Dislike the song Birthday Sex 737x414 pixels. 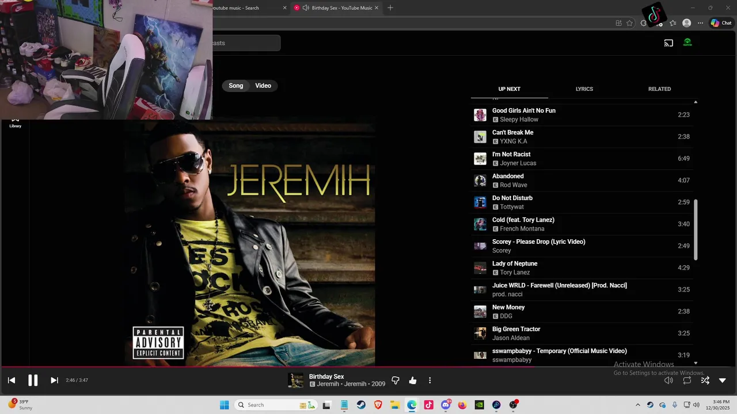coord(396,381)
